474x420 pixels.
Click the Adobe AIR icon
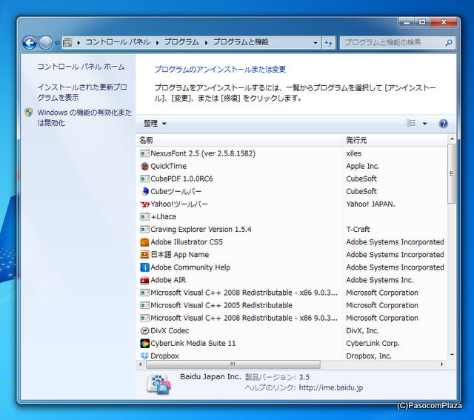(144, 280)
